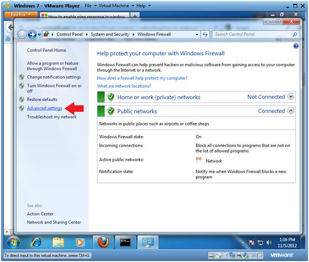Click Network icon under Active public networks
This screenshot has height=262, width=309.
coord(198,159)
